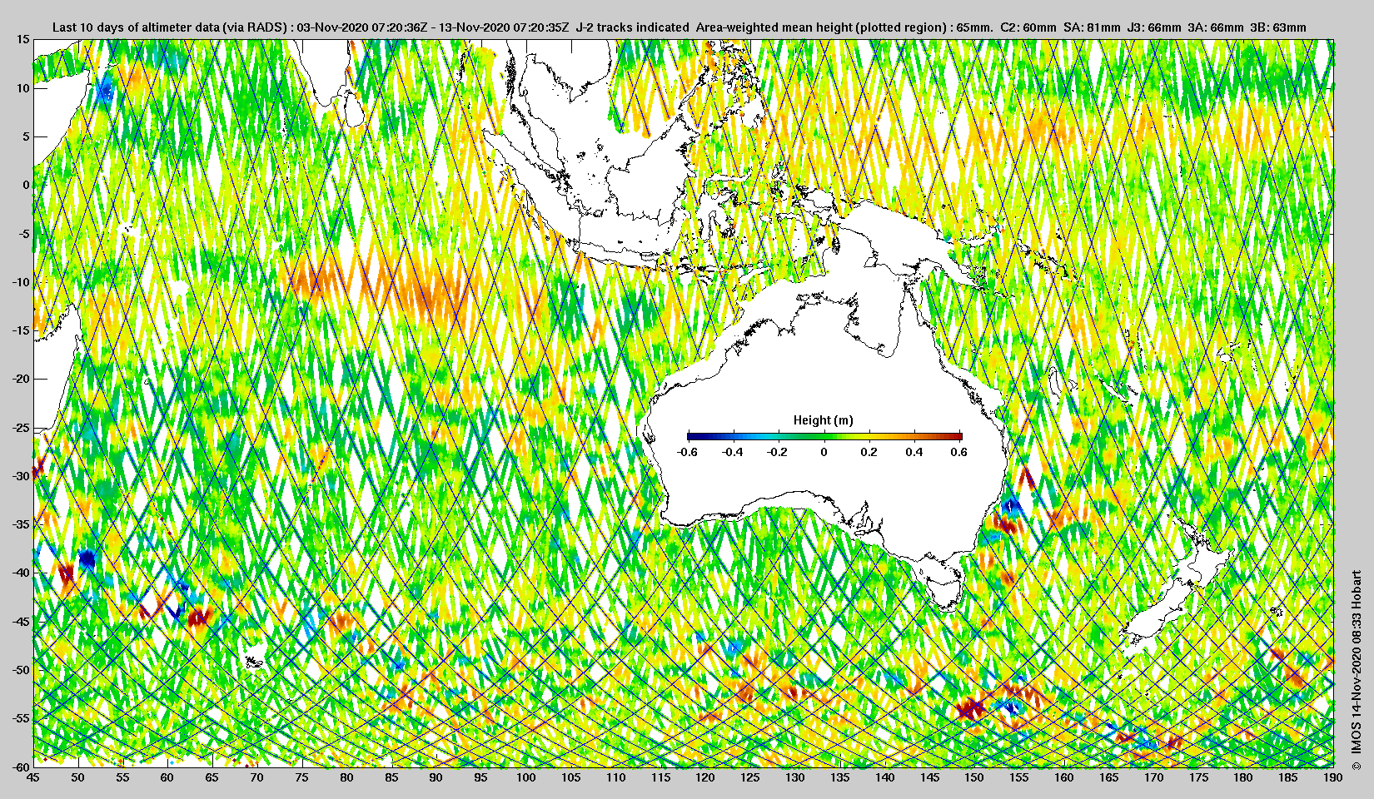Select the '0.2' colorbar label
Screen dimensions: 1374x799
click(869, 453)
